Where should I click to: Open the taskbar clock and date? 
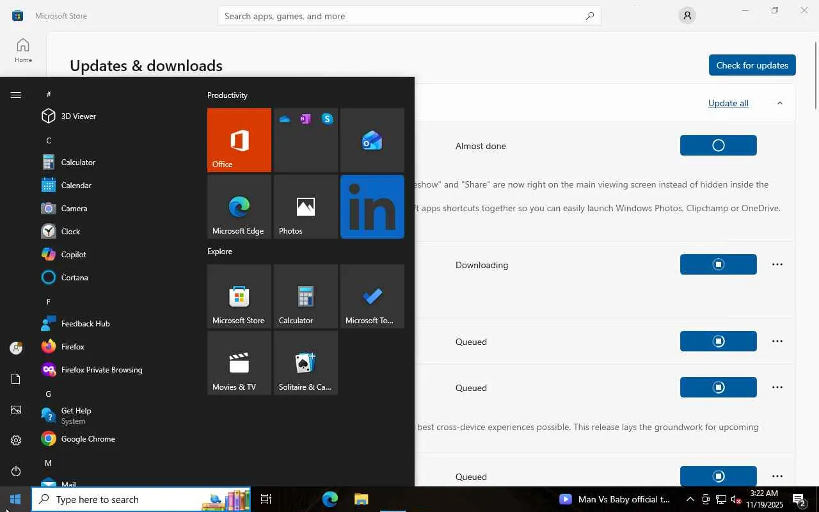coord(764,499)
